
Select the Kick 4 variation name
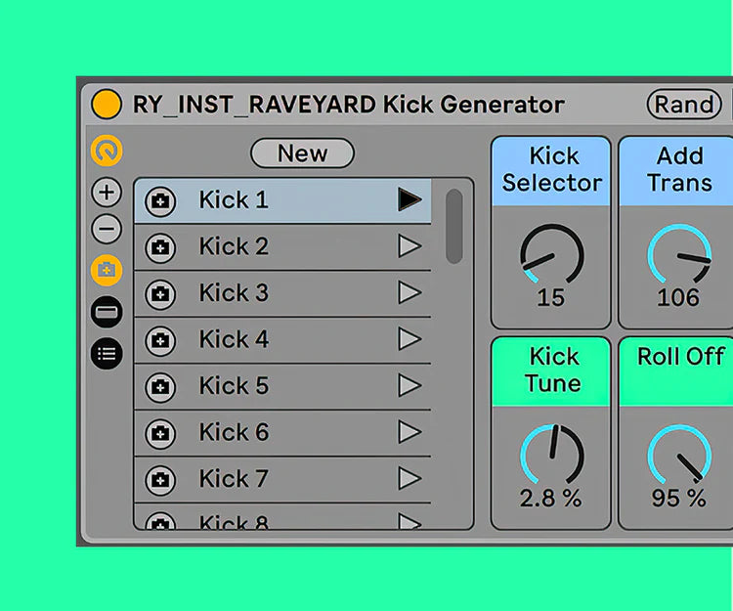point(234,339)
